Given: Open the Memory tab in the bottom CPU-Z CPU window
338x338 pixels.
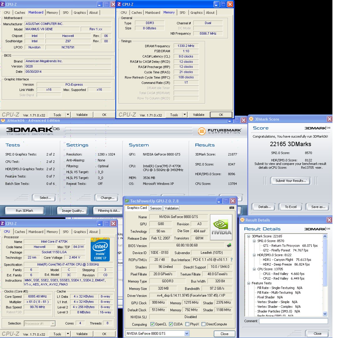Looking at the screenshot, I should pyautogui.click(x=52, y=232).
